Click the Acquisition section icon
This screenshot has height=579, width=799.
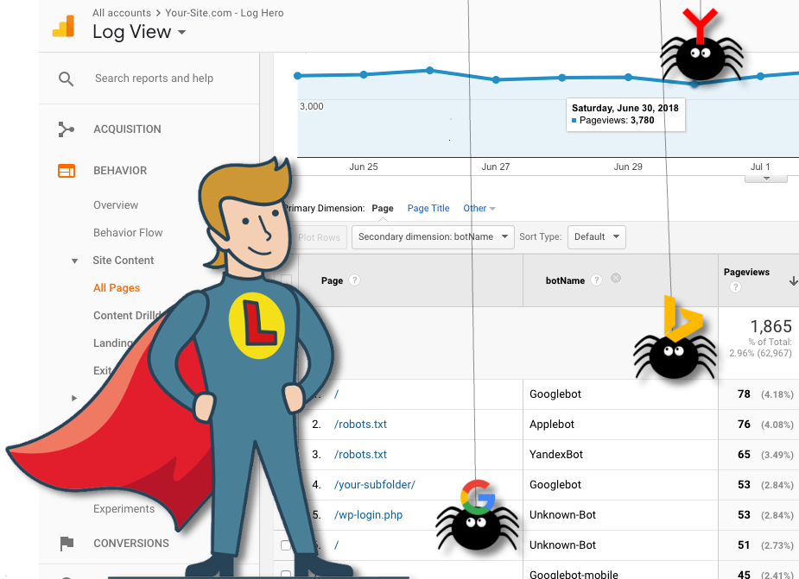coord(66,129)
